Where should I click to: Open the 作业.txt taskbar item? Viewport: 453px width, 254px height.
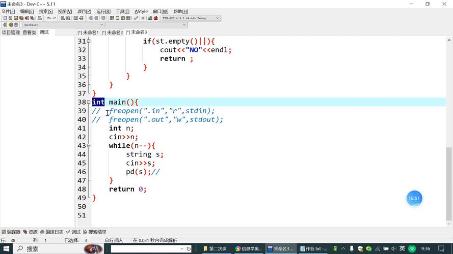point(313,248)
